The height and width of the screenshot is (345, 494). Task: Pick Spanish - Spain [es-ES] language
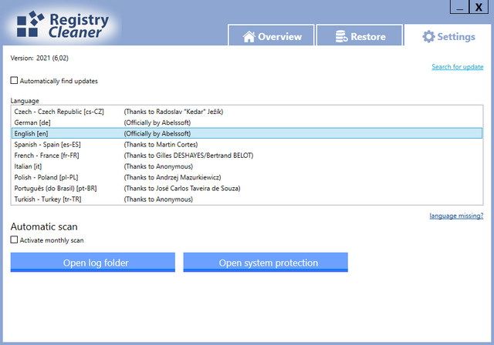pos(247,145)
